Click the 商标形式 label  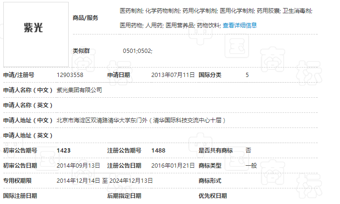[209, 180]
